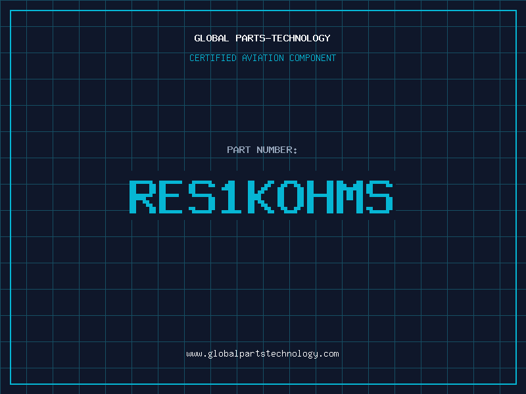This screenshot has height=394, width=526.
Task: Select the part number RES1KOHMS
Action: (x=261, y=196)
